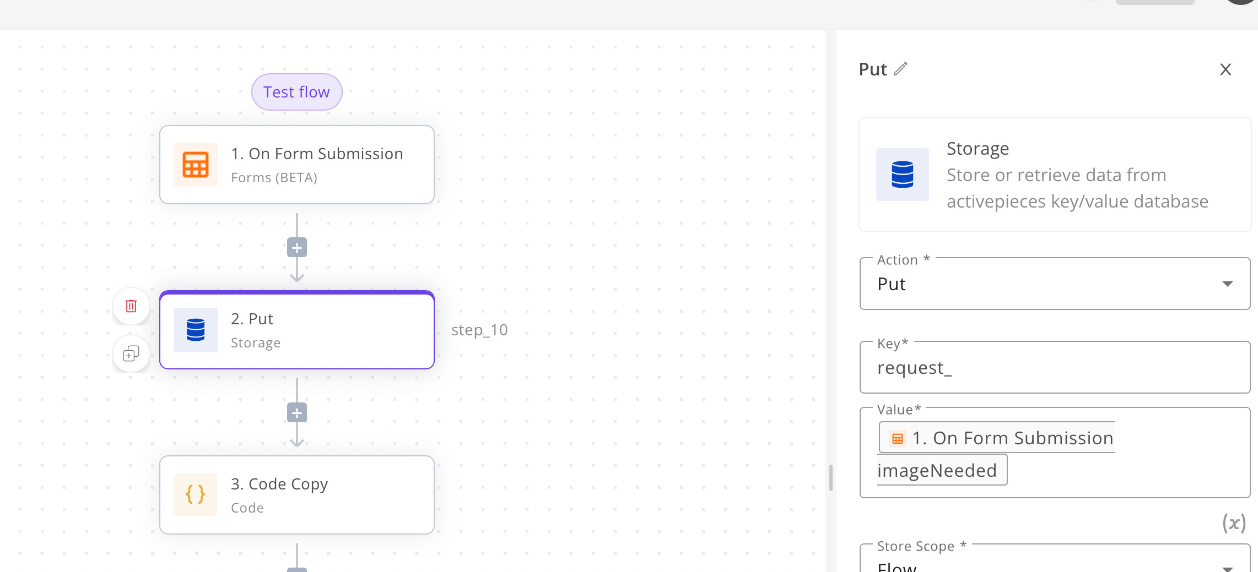The height and width of the screenshot is (572, 1258).
Task: Duplicate the Put step
Action: tap(131, 353)
